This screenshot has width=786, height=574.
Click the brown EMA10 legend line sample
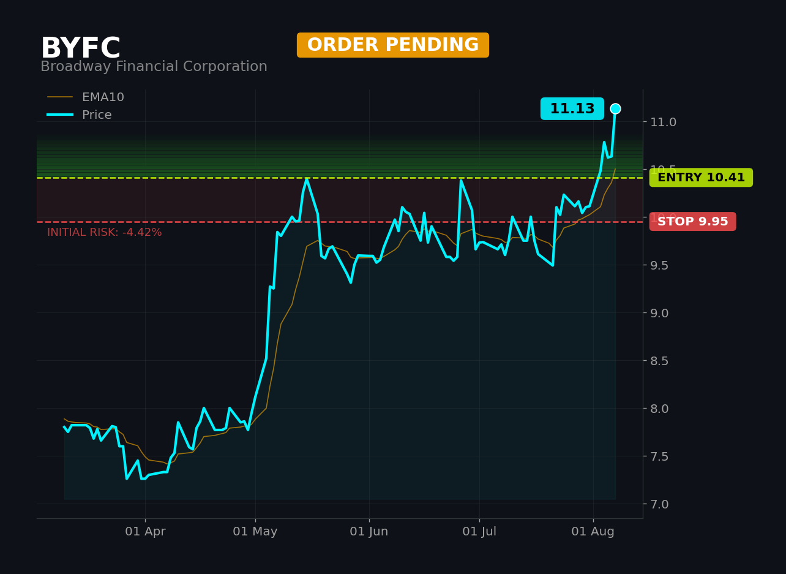click(x=60, y=97)
